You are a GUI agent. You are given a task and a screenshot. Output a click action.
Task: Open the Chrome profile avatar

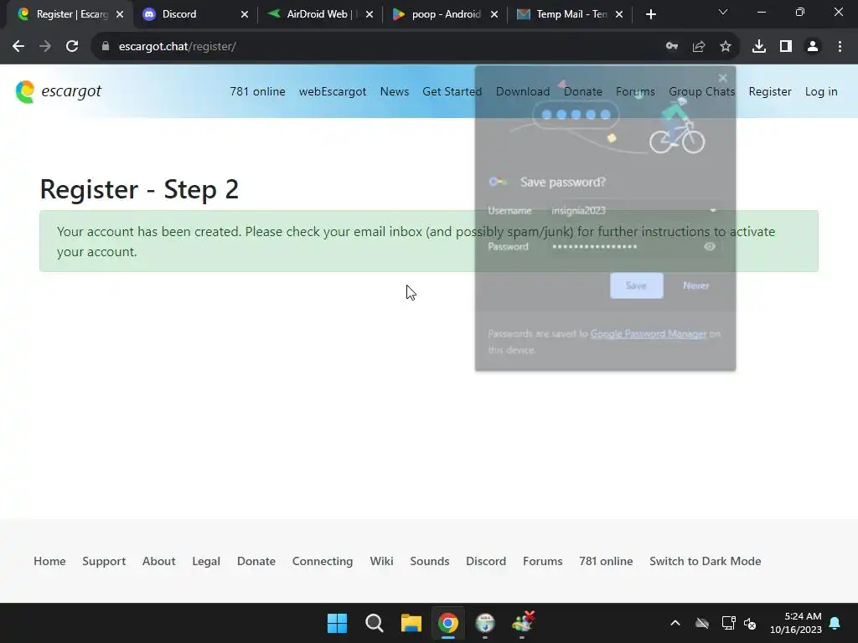tap(813, 47)
